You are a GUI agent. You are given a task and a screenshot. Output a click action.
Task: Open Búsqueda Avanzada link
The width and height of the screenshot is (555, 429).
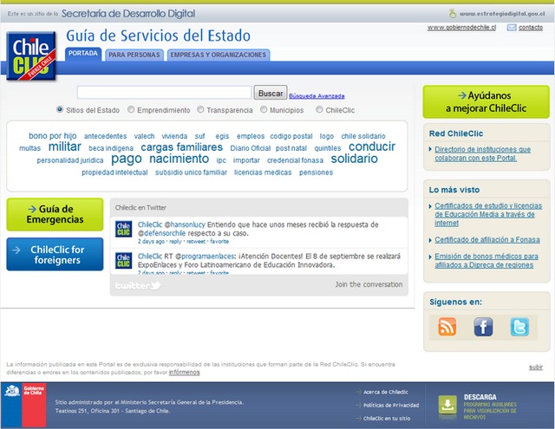317,96
